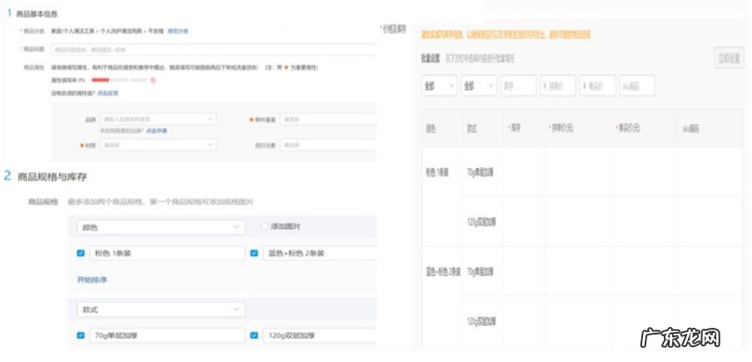Open the first 全部 batch filter dropdown
The height and width of the screenshot is (362, 752).
(x=439, y=86)
